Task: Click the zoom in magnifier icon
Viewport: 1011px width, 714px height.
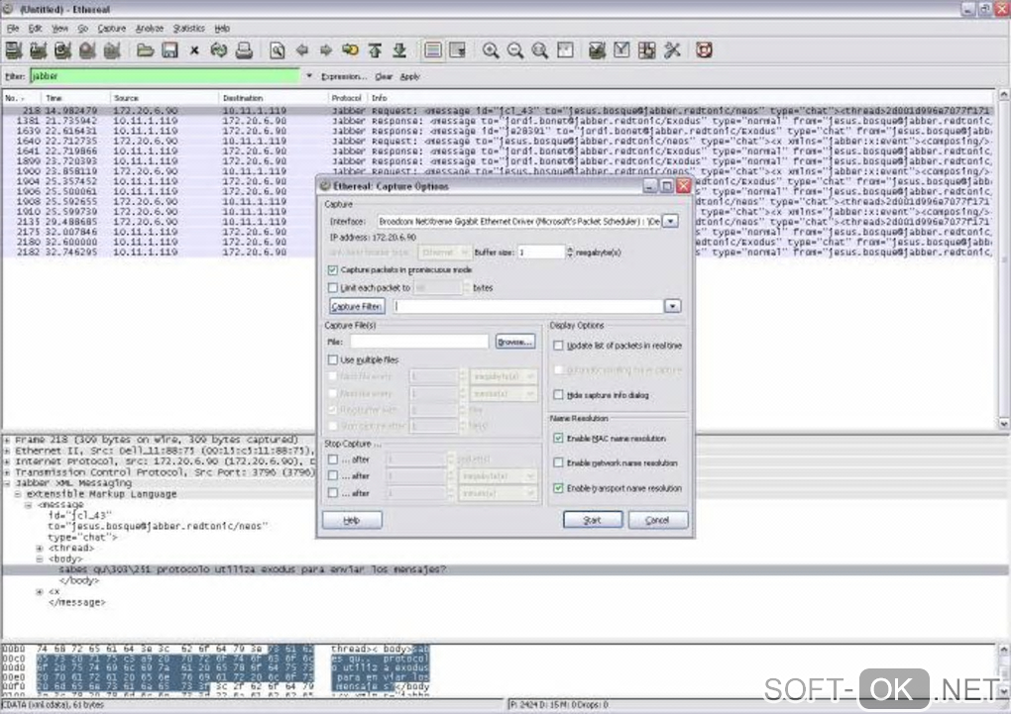Action: [x=491, y=51]
